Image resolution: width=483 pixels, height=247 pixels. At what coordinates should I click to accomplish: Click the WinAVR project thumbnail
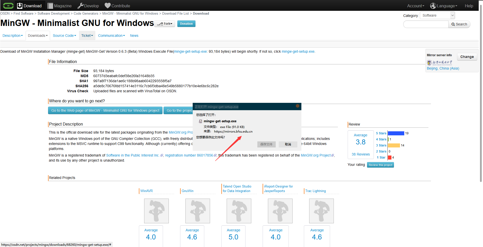(156, 211)
